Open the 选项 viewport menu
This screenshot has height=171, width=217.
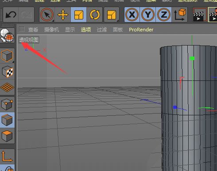86,30
